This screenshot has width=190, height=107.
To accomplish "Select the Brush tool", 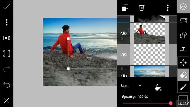I will tap(183, 87).
